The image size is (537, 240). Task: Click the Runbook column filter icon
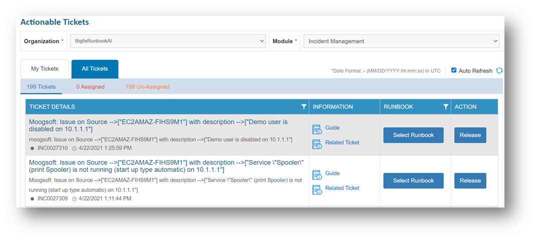446,106
